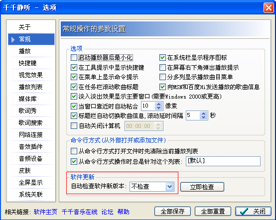
Task: Click the 立即检查 button
Action: (202, 187)
